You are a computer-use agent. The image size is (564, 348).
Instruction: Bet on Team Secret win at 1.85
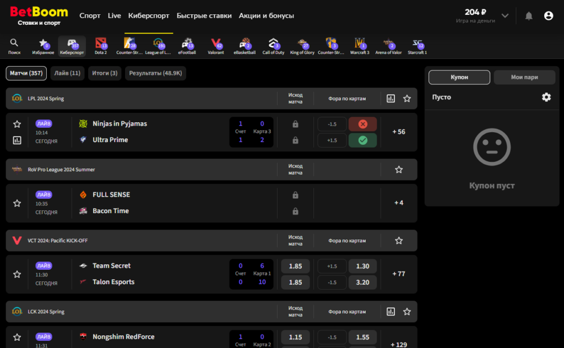point(295,267)
